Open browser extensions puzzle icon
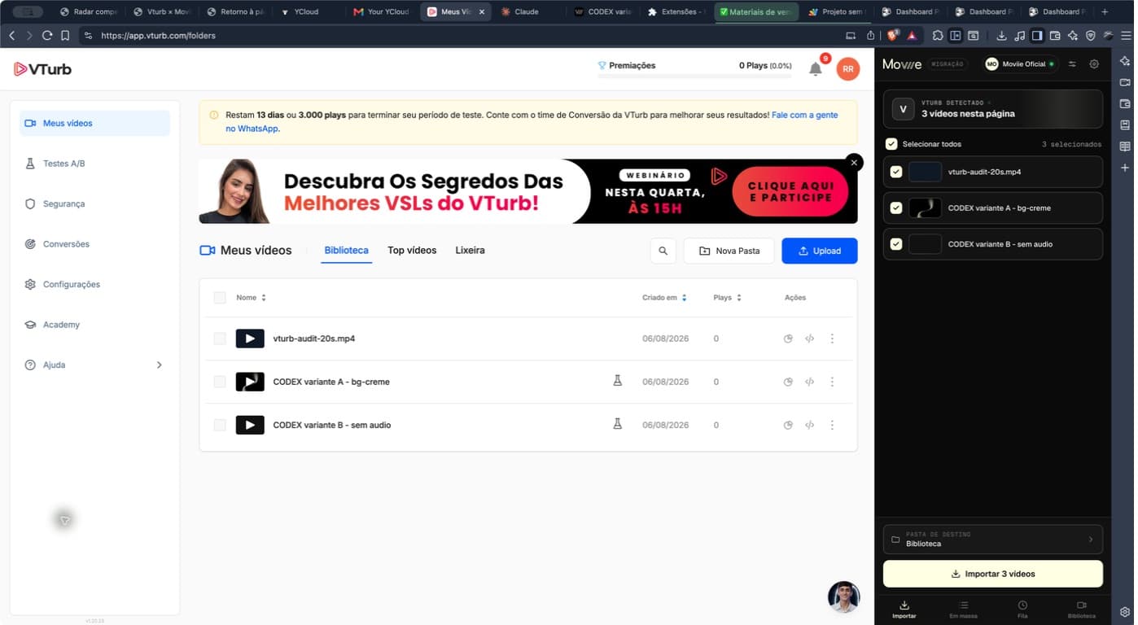 938,36
